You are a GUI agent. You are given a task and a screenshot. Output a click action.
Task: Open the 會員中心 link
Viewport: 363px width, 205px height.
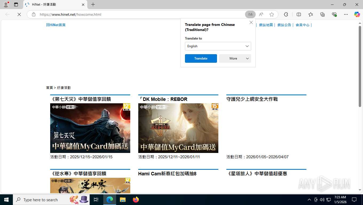point(302,25)
